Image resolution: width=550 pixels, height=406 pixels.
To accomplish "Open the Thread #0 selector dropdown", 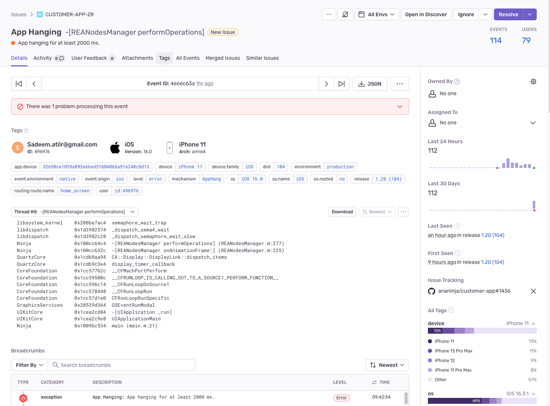I will pyautogui.click(x=75, y=212).
